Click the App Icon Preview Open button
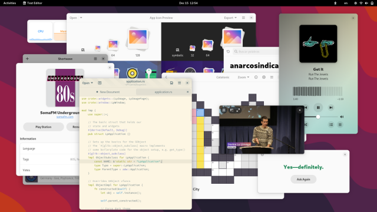The width and height of the screenshot is (377, 212). 73,18
